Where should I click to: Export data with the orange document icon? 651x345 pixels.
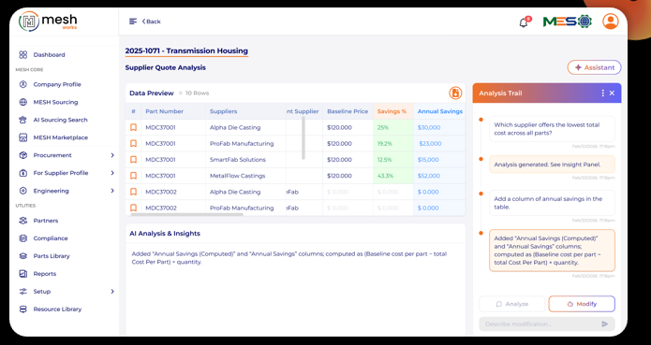click(455, 93)
